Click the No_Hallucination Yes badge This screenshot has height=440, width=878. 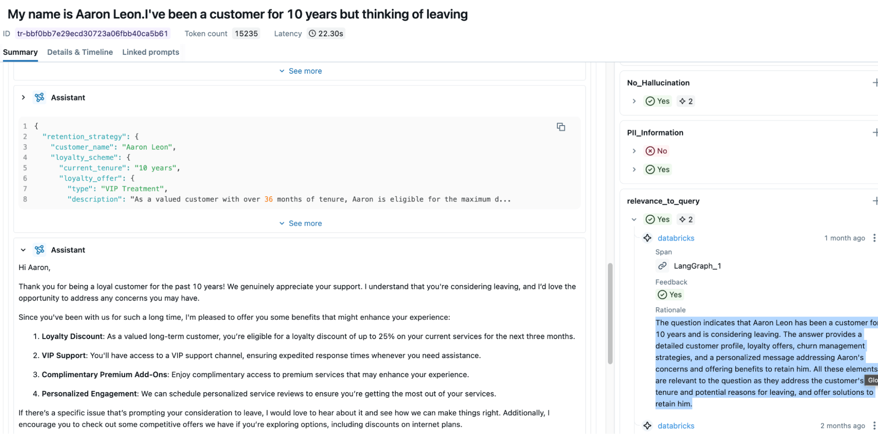pyautogui.click(x=658, y=101)
